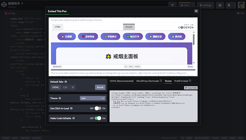Switch to Result tab in embed preview
246x140 pixels.
tap(129, 27)
